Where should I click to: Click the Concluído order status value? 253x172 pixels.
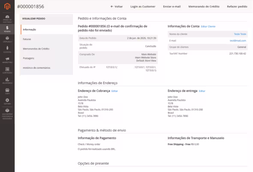[151, 46]
